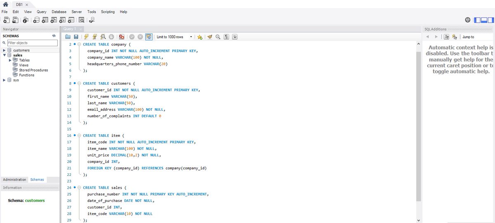Toggle stop-on-error for script execution
Viewport: 495px width, 223px height.
(x=122, y=37)
